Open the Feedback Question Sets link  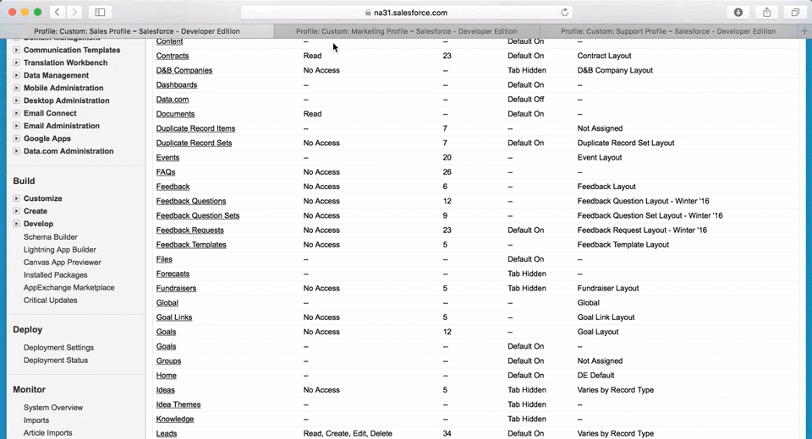(x=198, y=215)
